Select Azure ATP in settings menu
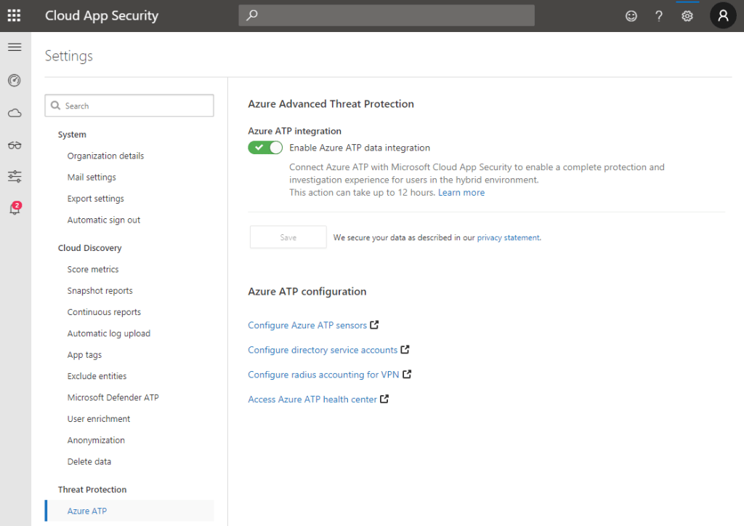The height and width of the screenshot is (526, 744). point(87,511)
